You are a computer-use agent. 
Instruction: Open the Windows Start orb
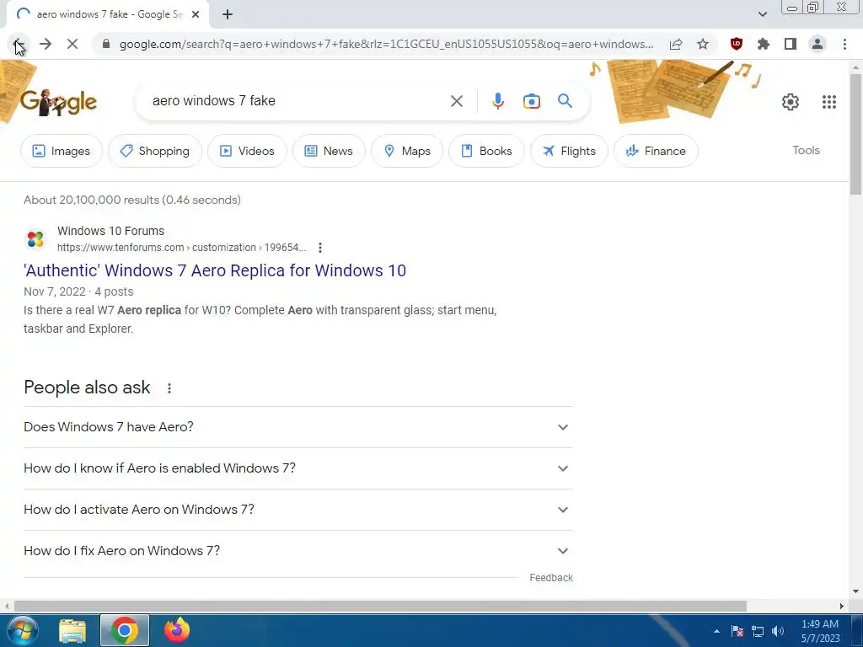pos(23,630)
